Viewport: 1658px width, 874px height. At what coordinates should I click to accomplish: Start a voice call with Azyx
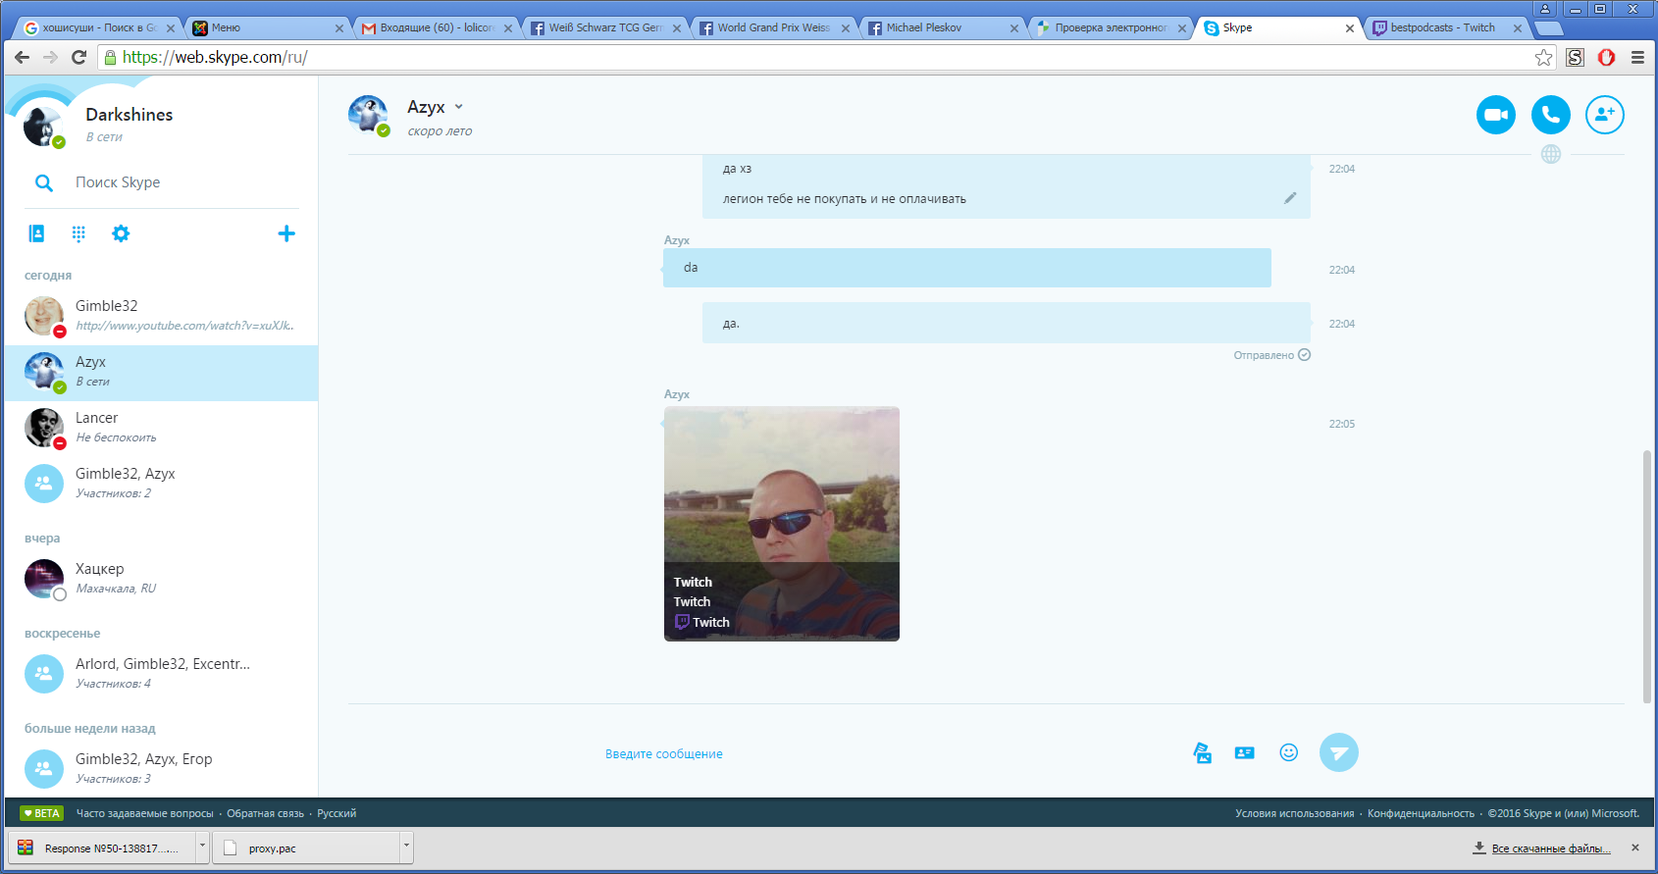click(x=1550, y=115)
